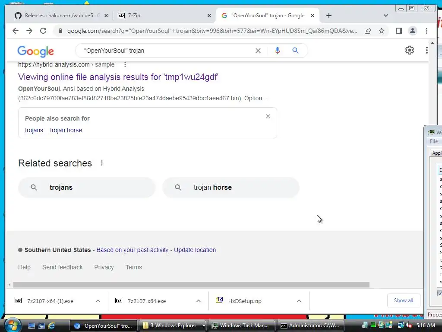Start a voice search with microphone
442x332 pixels.
click(278, 51)
